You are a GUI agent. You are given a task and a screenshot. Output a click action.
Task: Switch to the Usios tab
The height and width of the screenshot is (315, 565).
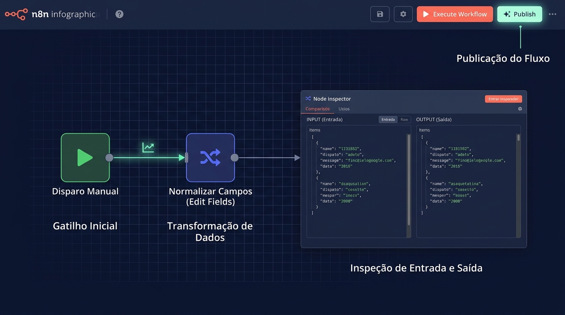click(344, 109)
